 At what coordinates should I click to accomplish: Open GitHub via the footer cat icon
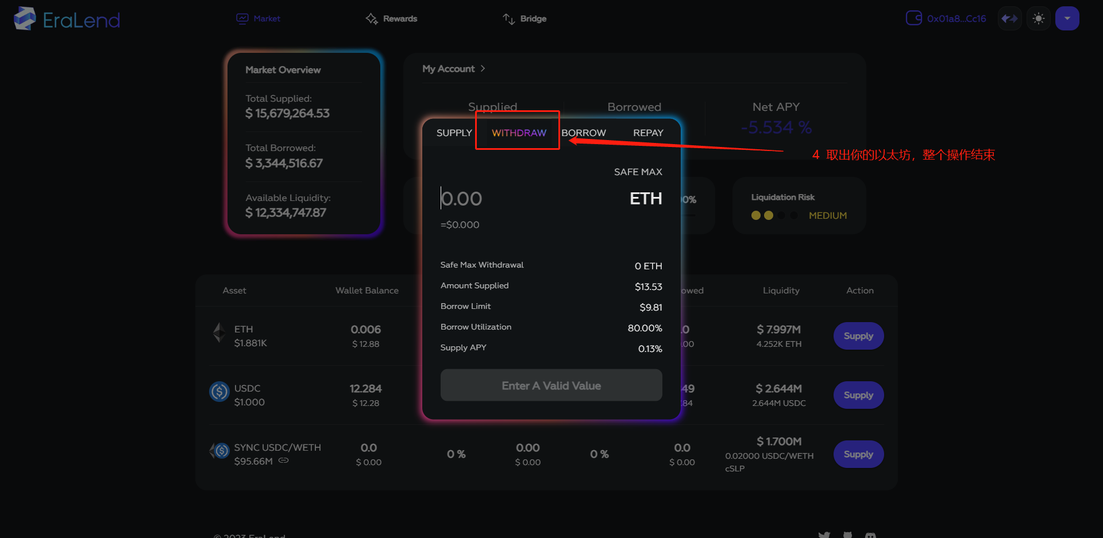click(848, 536)
